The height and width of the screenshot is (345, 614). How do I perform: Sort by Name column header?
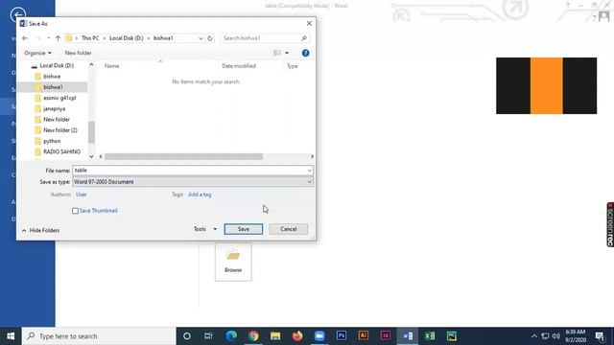coord(111,66)
